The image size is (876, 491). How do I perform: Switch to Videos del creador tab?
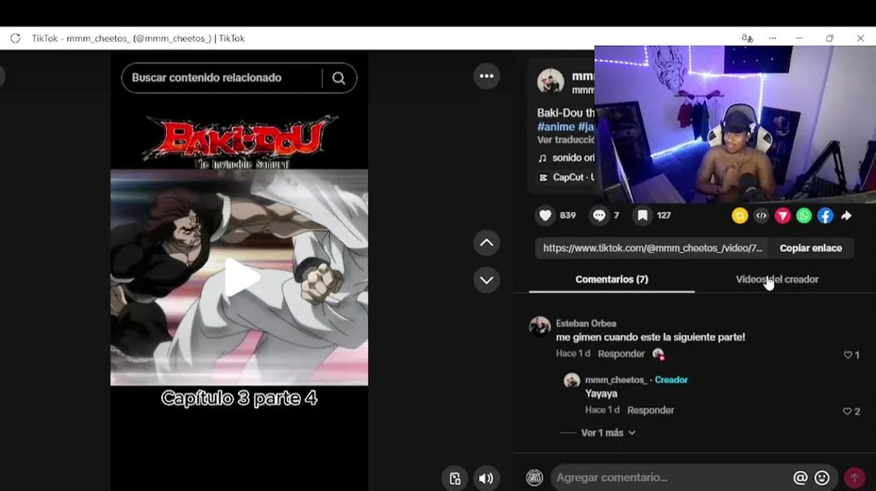pyautogui.click(x=777, y=279)
